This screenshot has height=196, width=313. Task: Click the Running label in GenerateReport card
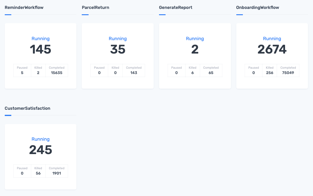(195, 39)
